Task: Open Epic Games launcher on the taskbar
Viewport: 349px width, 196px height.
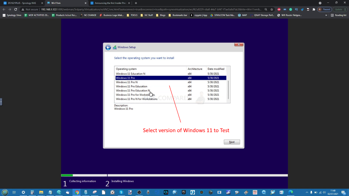Action: (184, 192)
